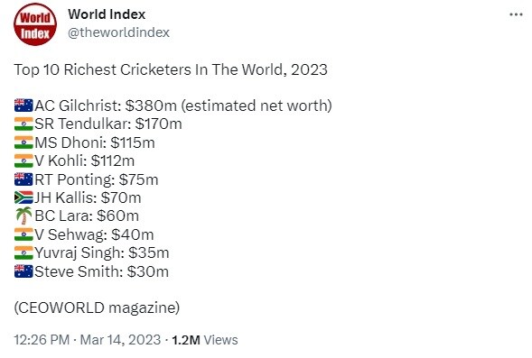Screen dimensions: 532x358
Task: Click the Indian flag beside MS Dhoni
Action: pos(23,142)
